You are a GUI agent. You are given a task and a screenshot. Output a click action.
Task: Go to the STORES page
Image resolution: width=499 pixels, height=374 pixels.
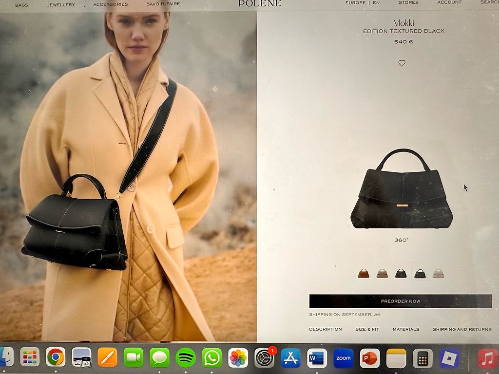(408, 2)
